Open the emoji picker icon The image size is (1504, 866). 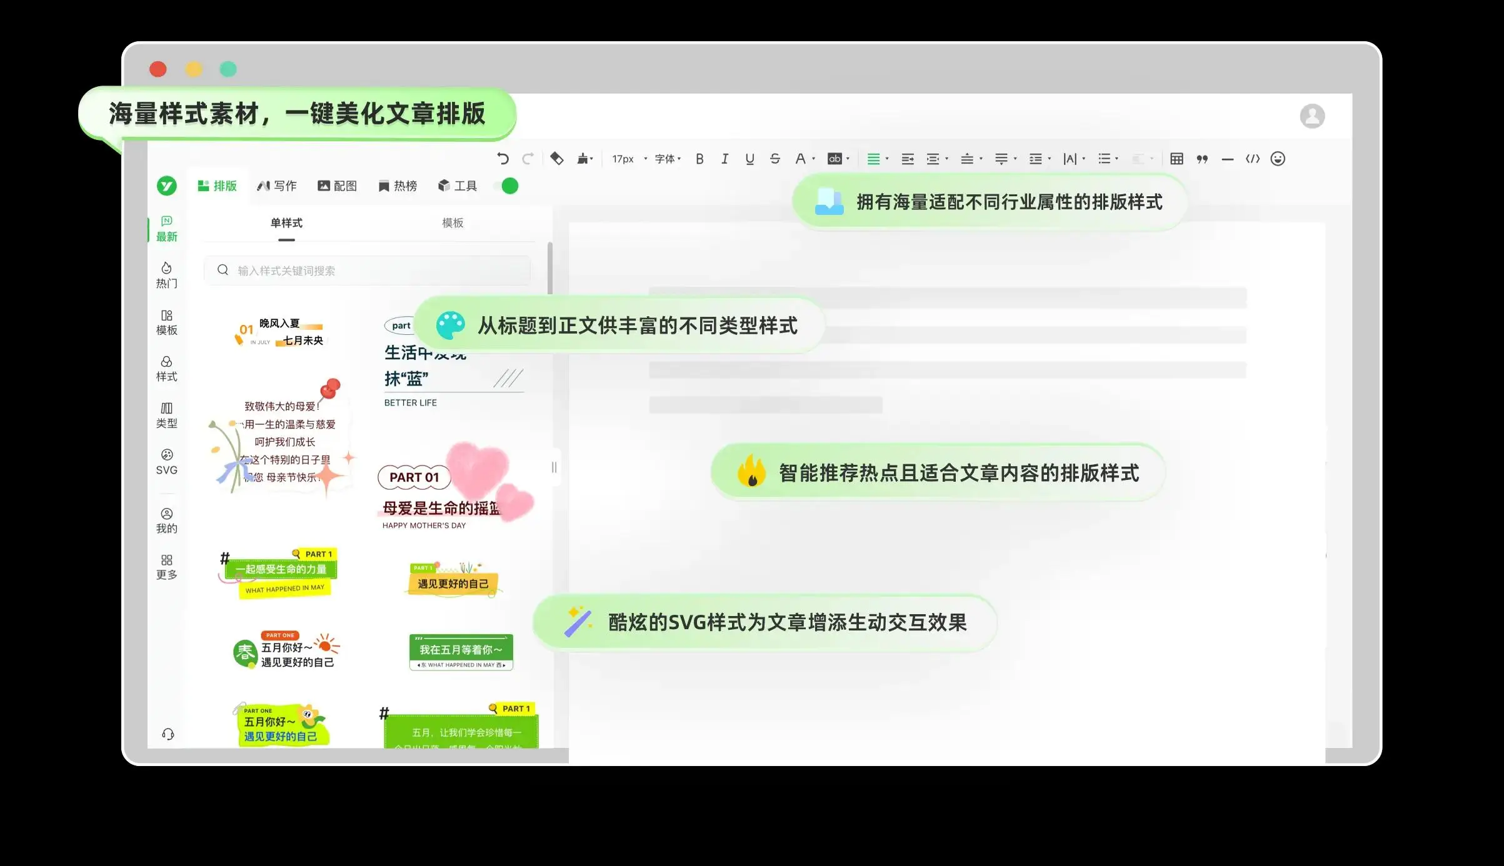[x=1278, y=159]
